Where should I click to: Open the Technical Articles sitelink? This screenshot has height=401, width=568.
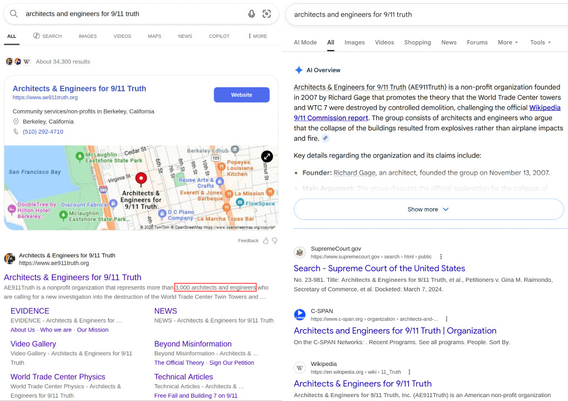coord(183,376)
